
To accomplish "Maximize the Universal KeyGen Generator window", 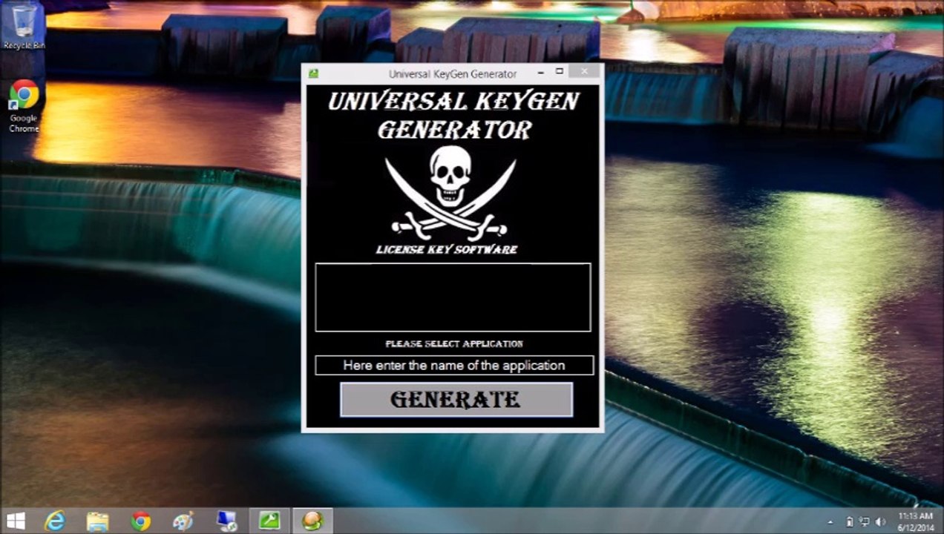I will tap(560, 72).
